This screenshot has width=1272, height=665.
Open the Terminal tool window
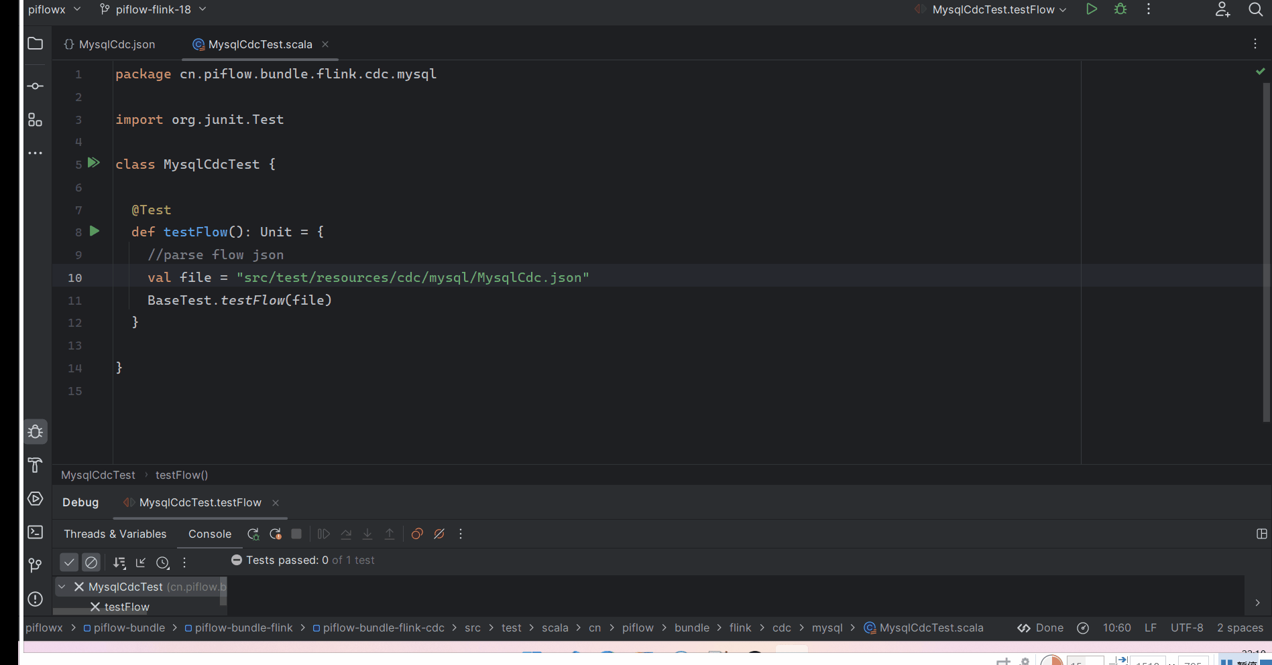[x=35, y=532]
